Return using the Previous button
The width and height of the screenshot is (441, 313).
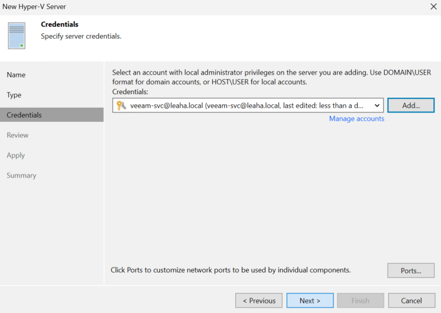[x=259, y=301]
